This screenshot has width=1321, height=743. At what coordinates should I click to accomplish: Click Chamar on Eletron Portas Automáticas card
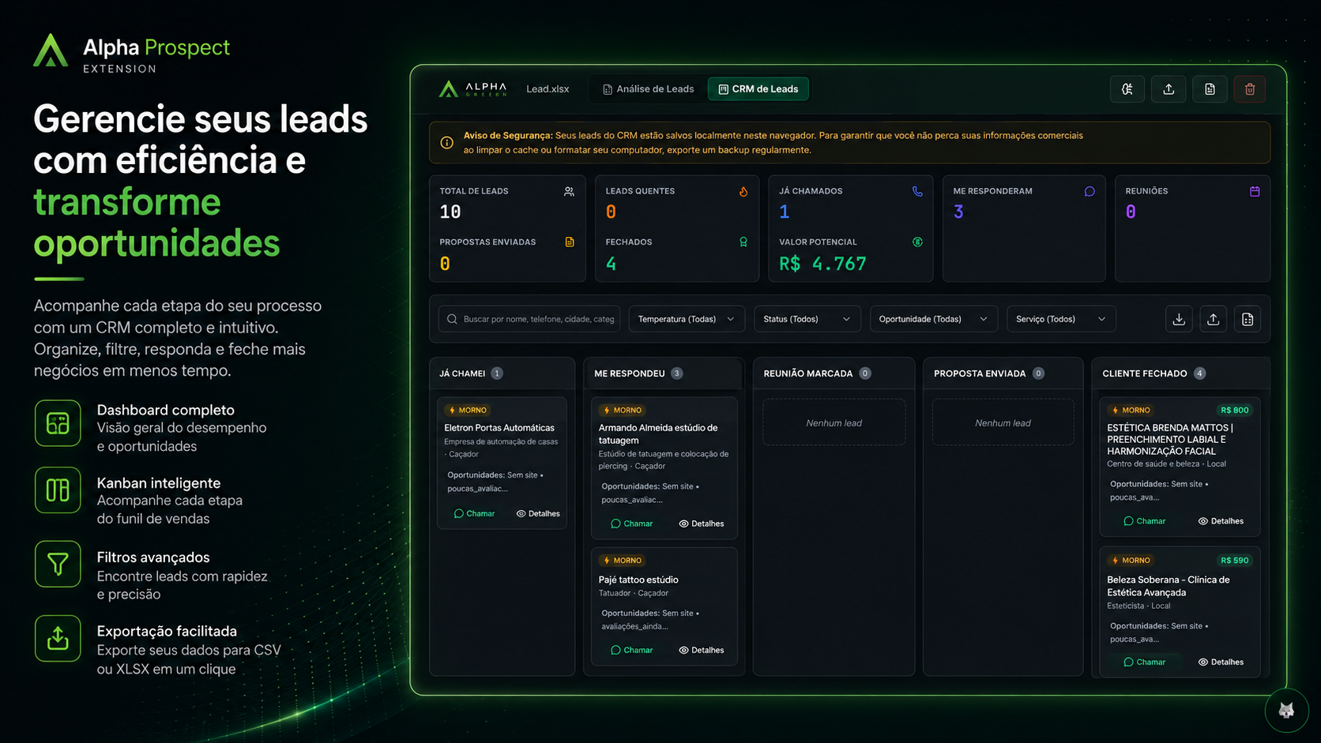coord(474,513)
